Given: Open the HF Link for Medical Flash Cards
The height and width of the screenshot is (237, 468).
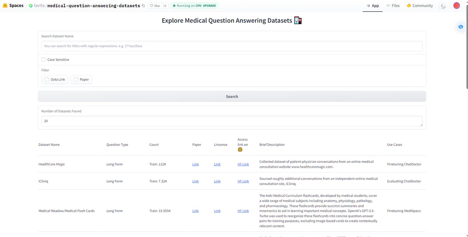Looking at the screenshot, I should 243,211.
